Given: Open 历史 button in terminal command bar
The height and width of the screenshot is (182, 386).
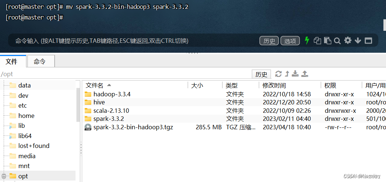Looking at the screenshot, I should (269, 41).
